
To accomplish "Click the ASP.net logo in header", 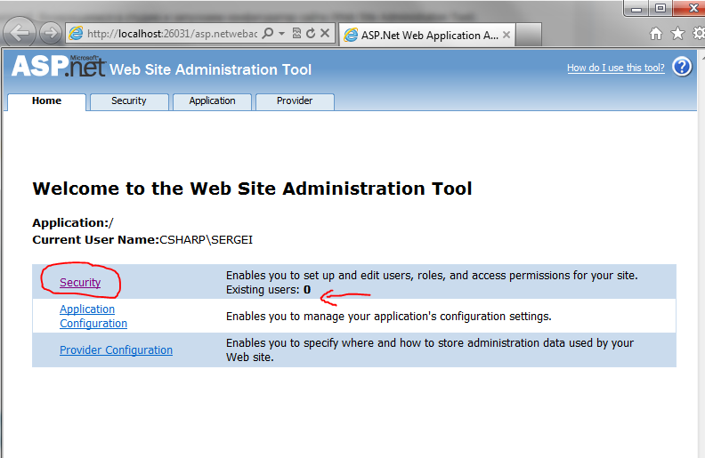I will 59,67.
